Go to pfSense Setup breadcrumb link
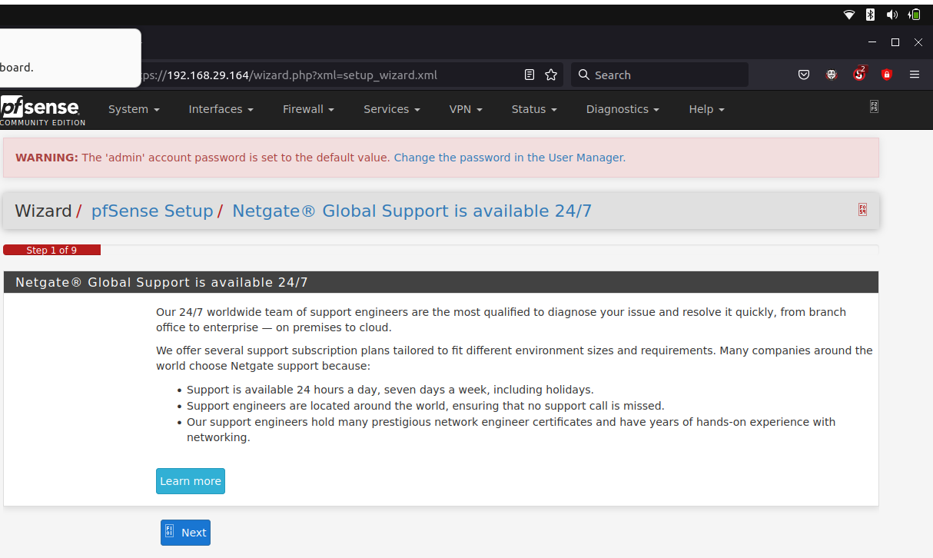 point(152,211)
